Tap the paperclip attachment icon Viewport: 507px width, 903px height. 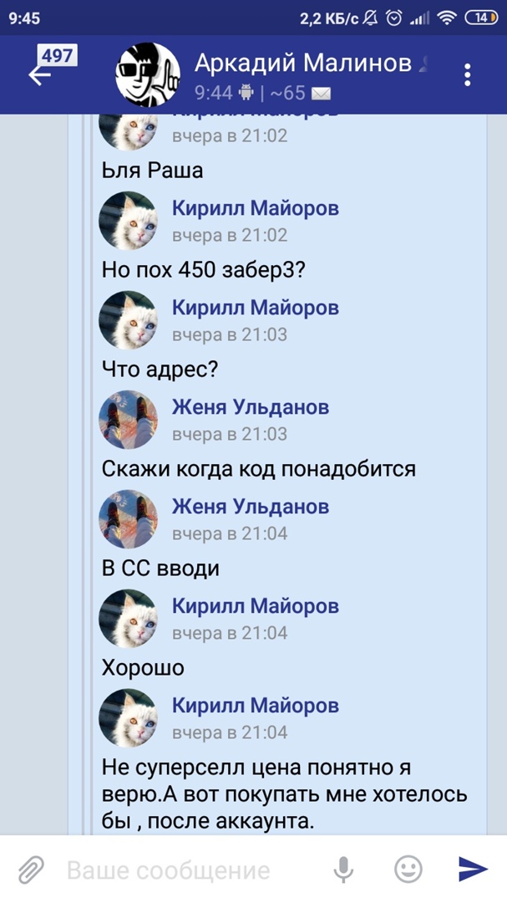(31, 869)
